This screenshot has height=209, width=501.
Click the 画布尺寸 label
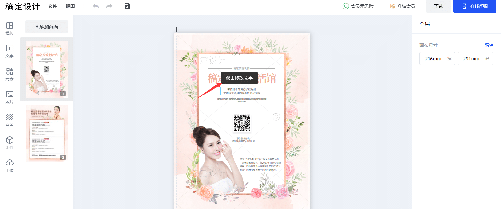(428, 45)
